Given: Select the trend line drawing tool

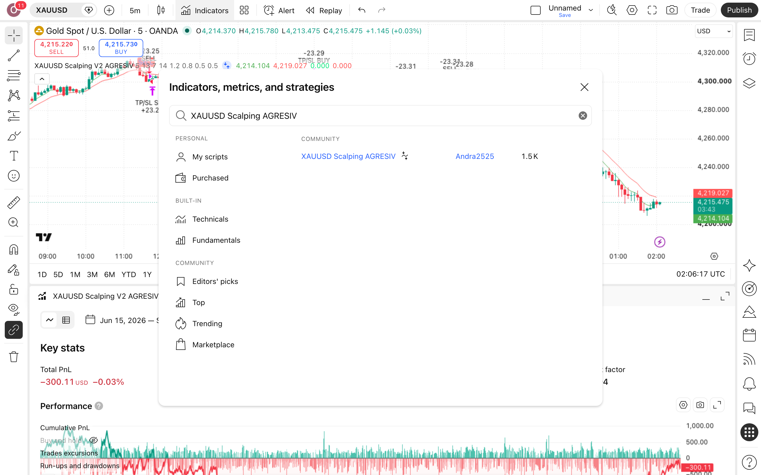Looking at the screenshot, I should (13, 56).
